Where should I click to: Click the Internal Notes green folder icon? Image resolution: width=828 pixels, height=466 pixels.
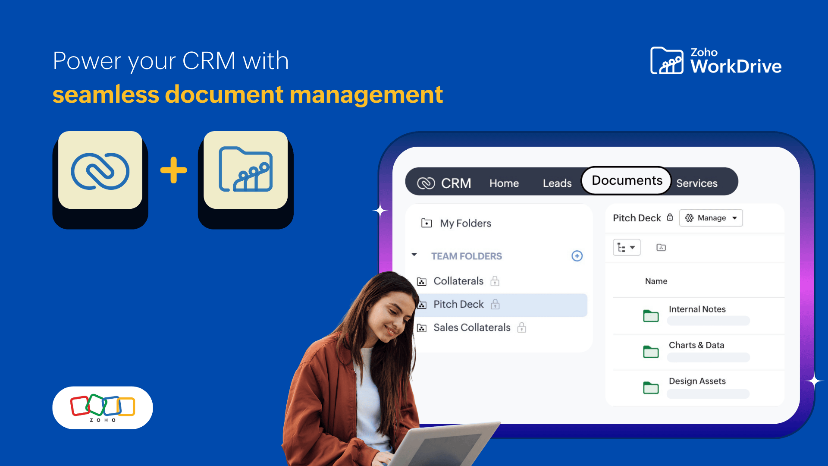pos(651,316)
